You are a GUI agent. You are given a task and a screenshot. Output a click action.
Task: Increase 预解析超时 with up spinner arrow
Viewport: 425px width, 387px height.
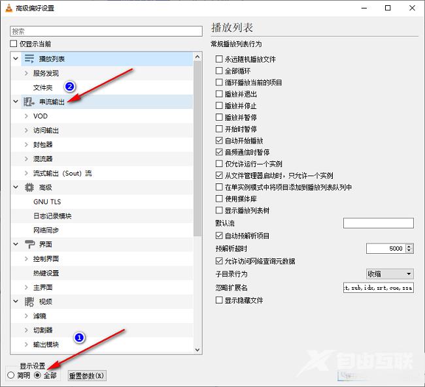tap(409, 246)
